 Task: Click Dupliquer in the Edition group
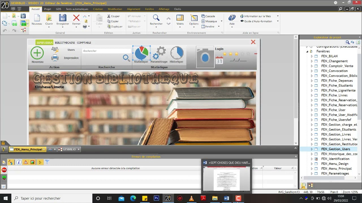(115, 27)
